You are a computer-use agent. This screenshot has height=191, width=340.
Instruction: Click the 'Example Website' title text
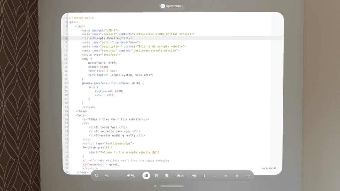pyautogui.click(x=106, y=38)
